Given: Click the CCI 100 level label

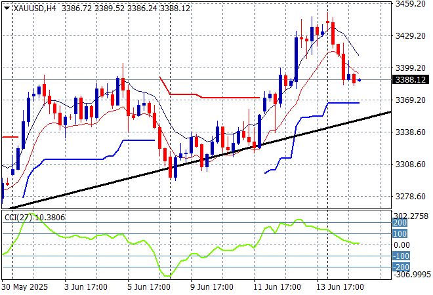Looking at the screenshot, I should (400, 234).
